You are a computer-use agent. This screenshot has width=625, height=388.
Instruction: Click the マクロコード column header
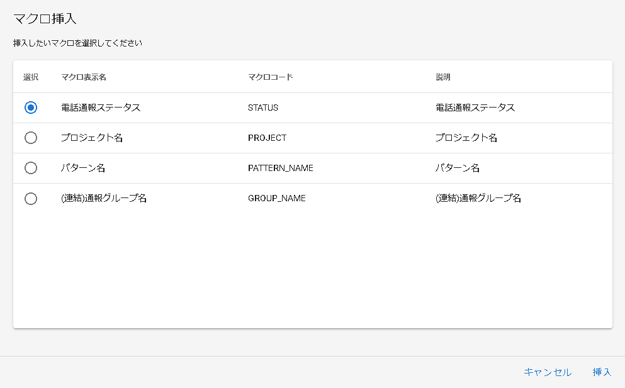click(267, 76)
